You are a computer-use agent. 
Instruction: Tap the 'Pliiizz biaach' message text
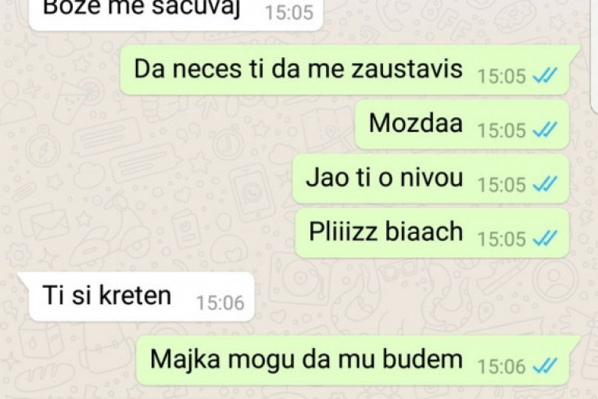coord(385,232)
